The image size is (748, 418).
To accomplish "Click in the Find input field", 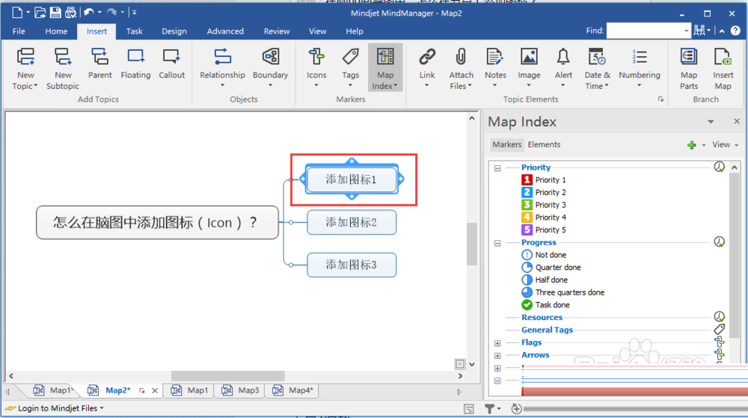I will tap(645, 31).
